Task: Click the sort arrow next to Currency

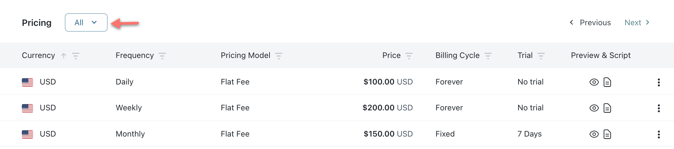Action: click(x=64, y=56)
